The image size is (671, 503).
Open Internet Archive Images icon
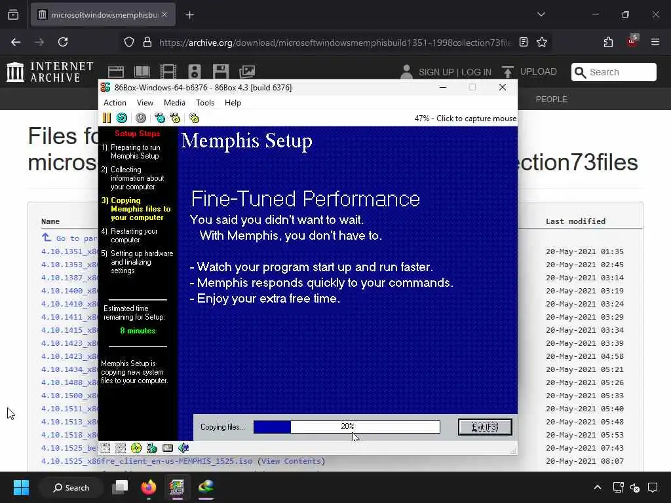(247, 72)
